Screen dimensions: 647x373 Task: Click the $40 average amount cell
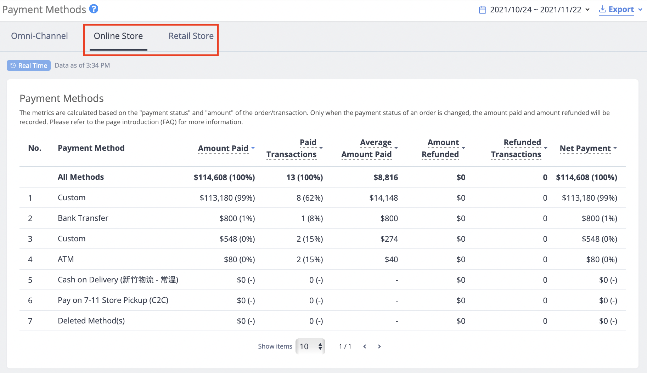pyautogui.click(x=392, y=259)
